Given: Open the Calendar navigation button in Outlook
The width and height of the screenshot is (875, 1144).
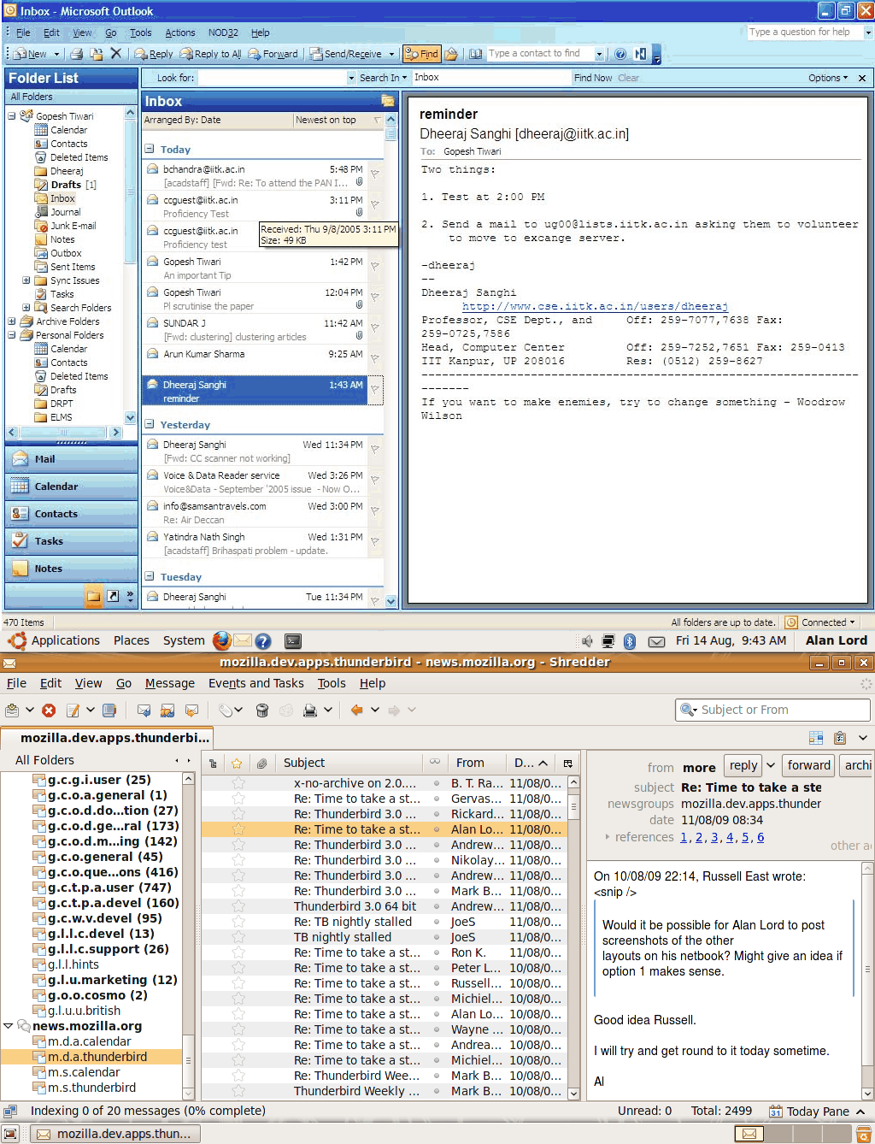Looking at the screenshot, I should [72, 486].
